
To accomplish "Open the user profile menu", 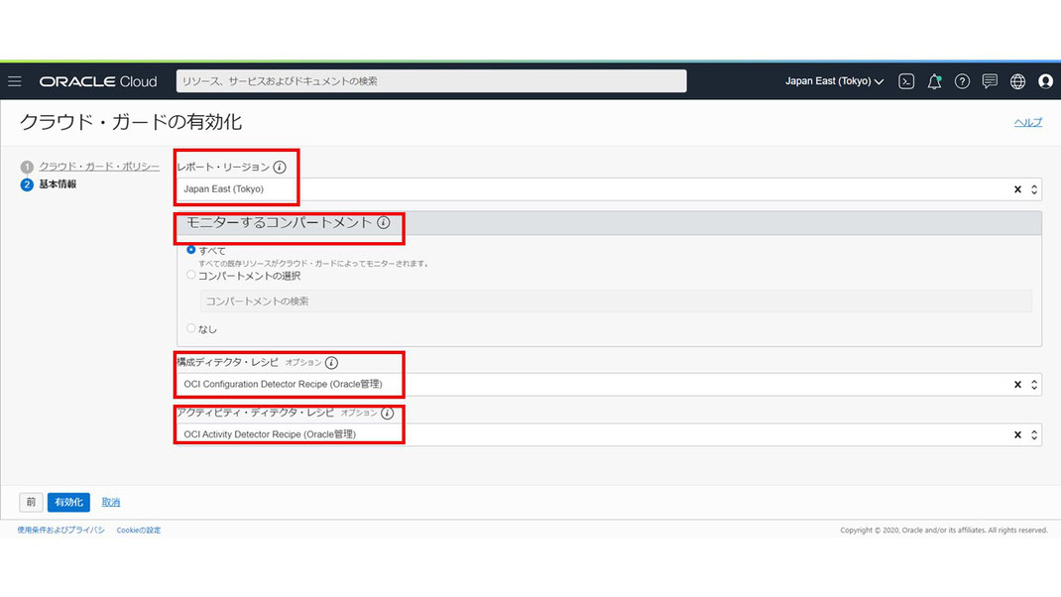I will click(x=1045, y=81).
